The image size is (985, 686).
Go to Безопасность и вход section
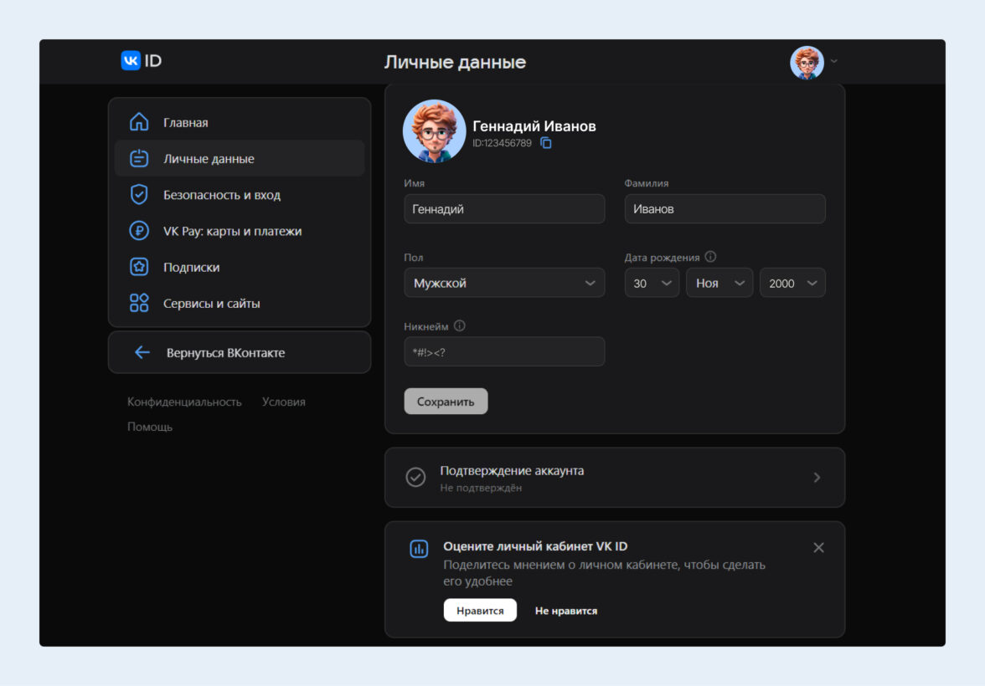pyautogui.click(x=222, y=195)
